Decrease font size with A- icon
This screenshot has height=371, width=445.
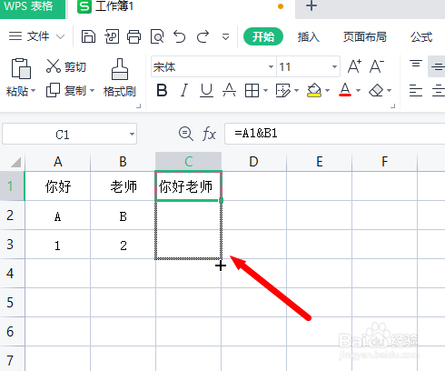pyautogui.click(x=377, y=66)
